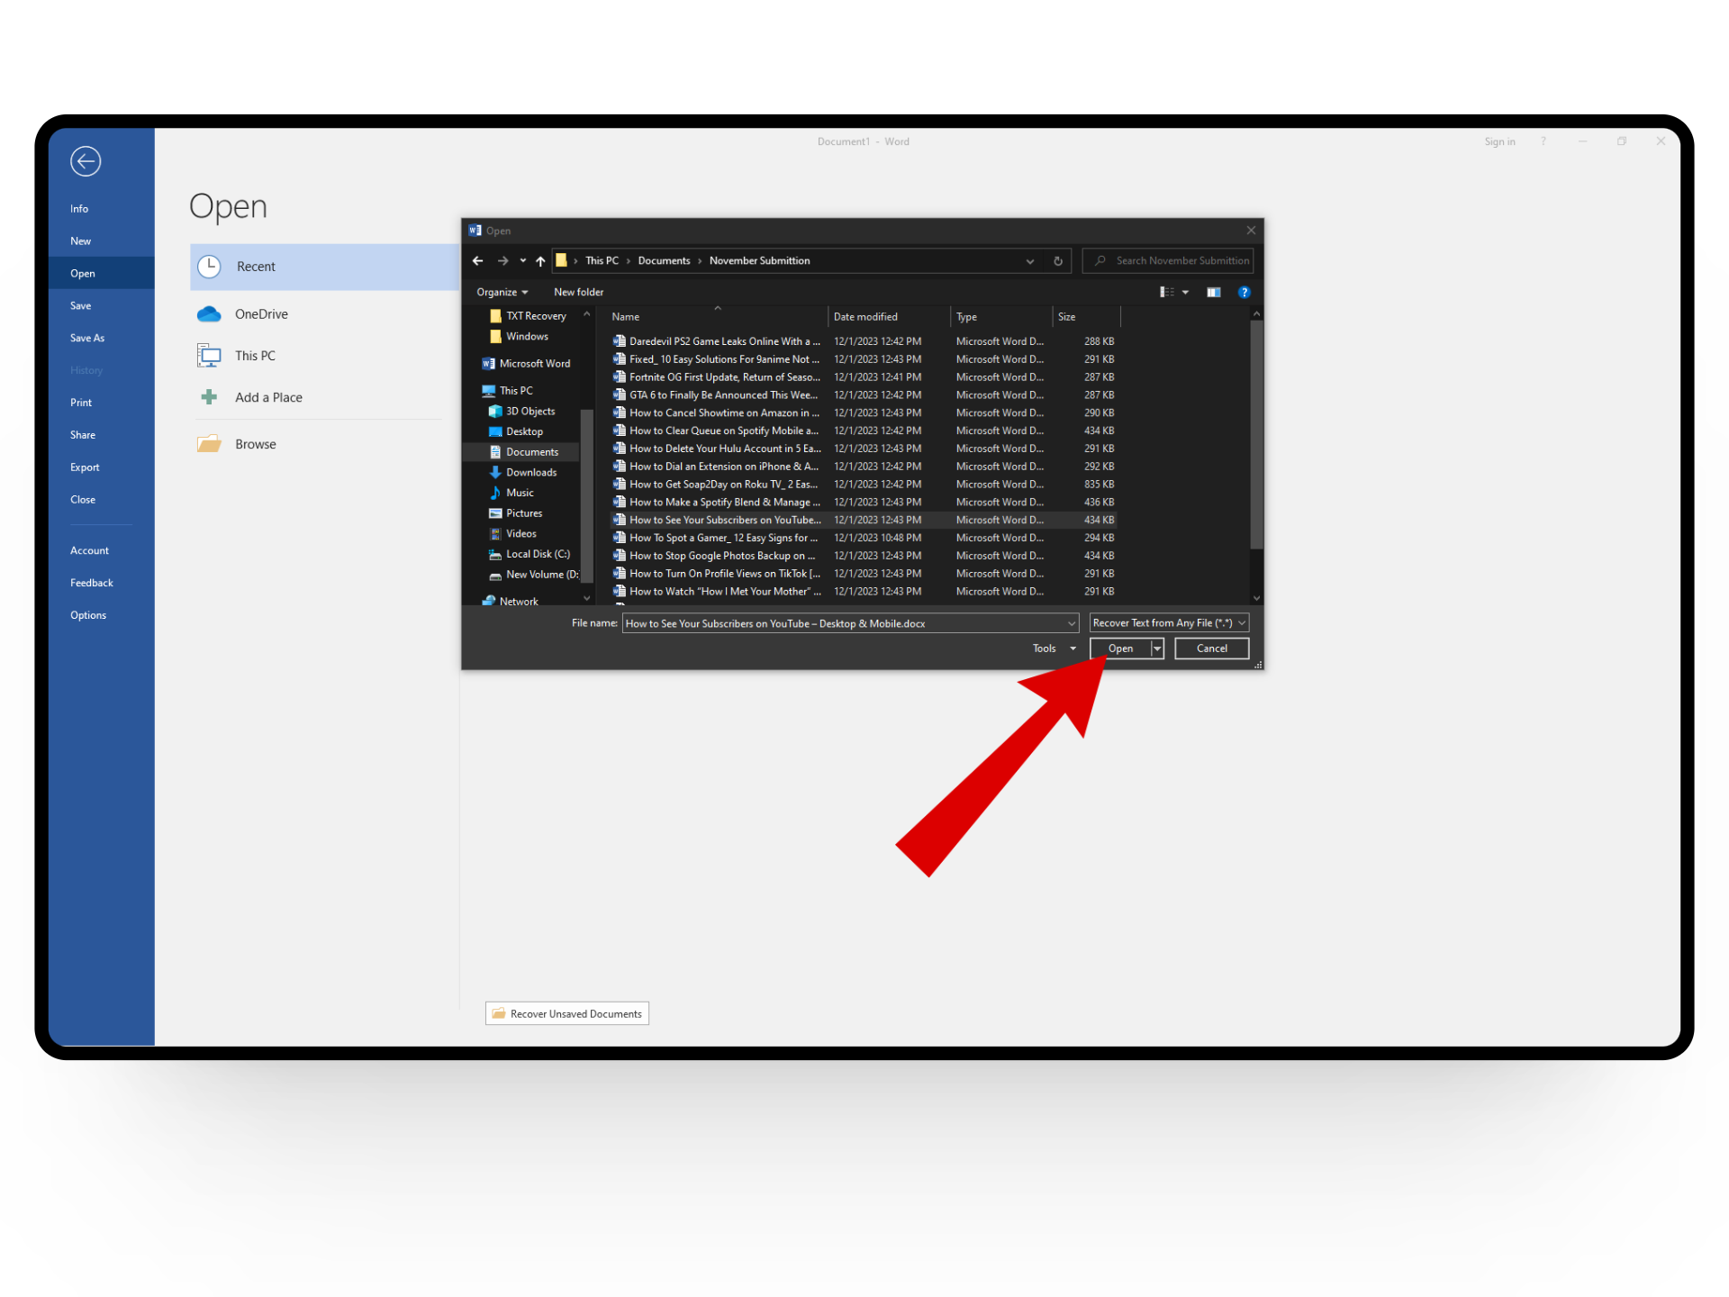
Task: Open the file type filter dropdown
Action: [x=1168, y=623]
